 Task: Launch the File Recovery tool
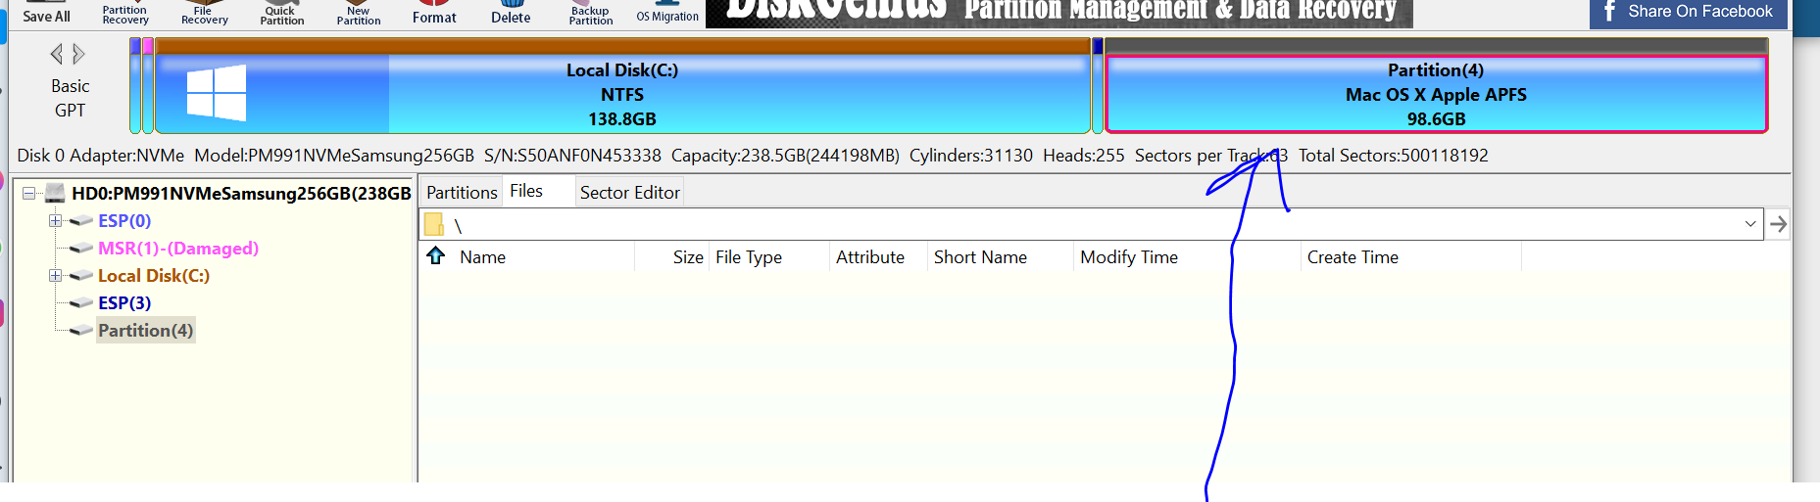pyautogui.click(x=204, y=14)
